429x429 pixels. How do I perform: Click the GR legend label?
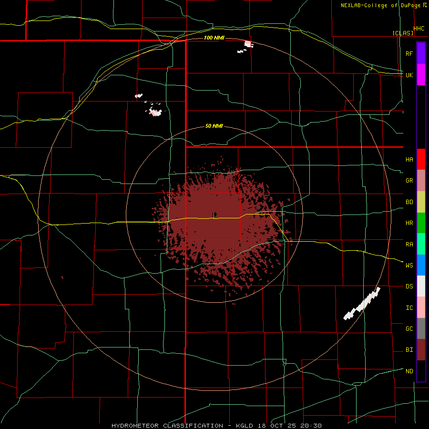pyautogui.click(x=409, y=181)
